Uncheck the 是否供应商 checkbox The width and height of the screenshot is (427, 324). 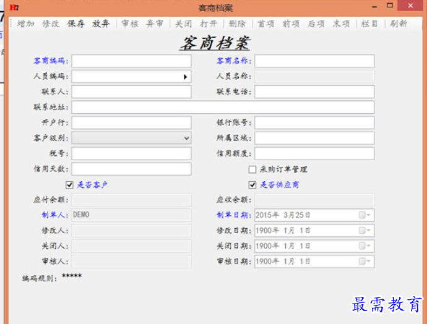pyautogui.click(x=252, y=185)
